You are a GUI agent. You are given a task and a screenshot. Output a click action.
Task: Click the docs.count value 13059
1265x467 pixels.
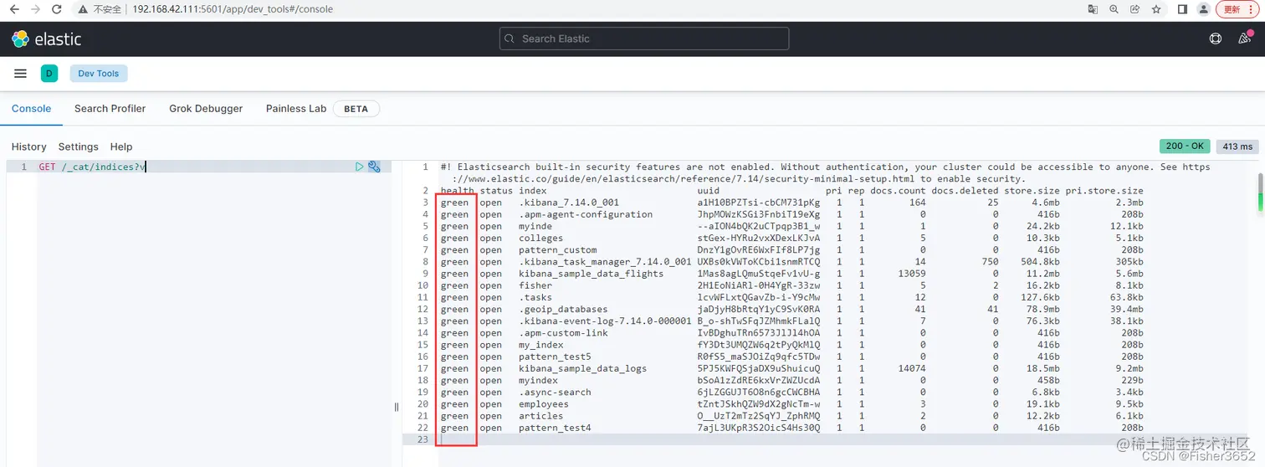click(x=912, y=274)
